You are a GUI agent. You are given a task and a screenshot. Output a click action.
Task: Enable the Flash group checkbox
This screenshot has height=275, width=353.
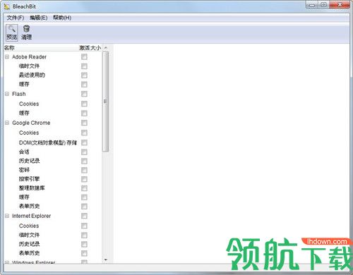pos(84,94)
